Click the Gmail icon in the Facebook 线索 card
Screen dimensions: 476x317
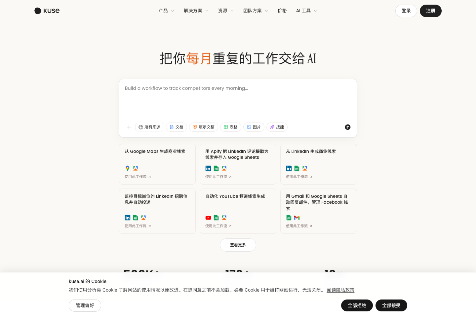pyautogui.click(x=297, y=218)
